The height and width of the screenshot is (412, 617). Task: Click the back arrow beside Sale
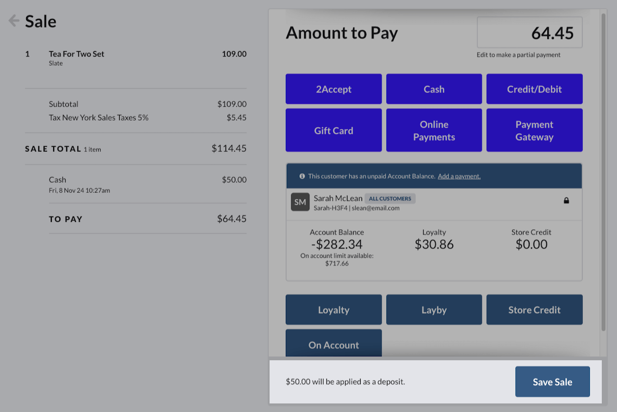pos(14,21)
